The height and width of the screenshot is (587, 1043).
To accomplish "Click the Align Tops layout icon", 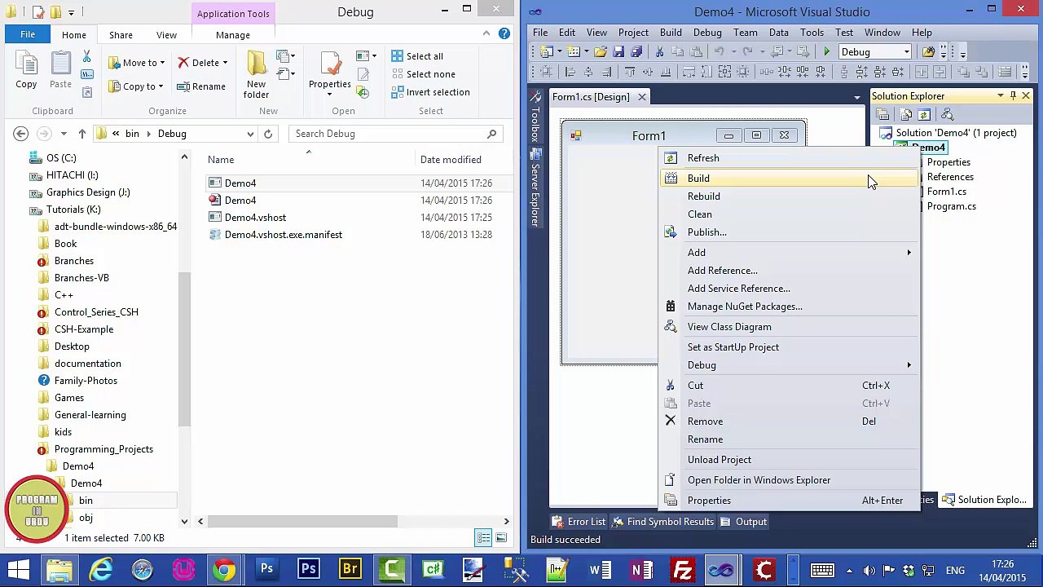I will tap(630, 72).
